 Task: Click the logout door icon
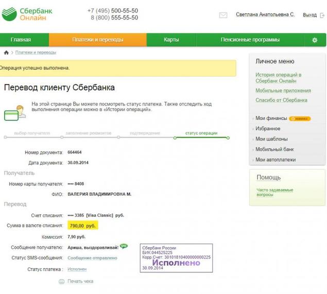[322, 15]
